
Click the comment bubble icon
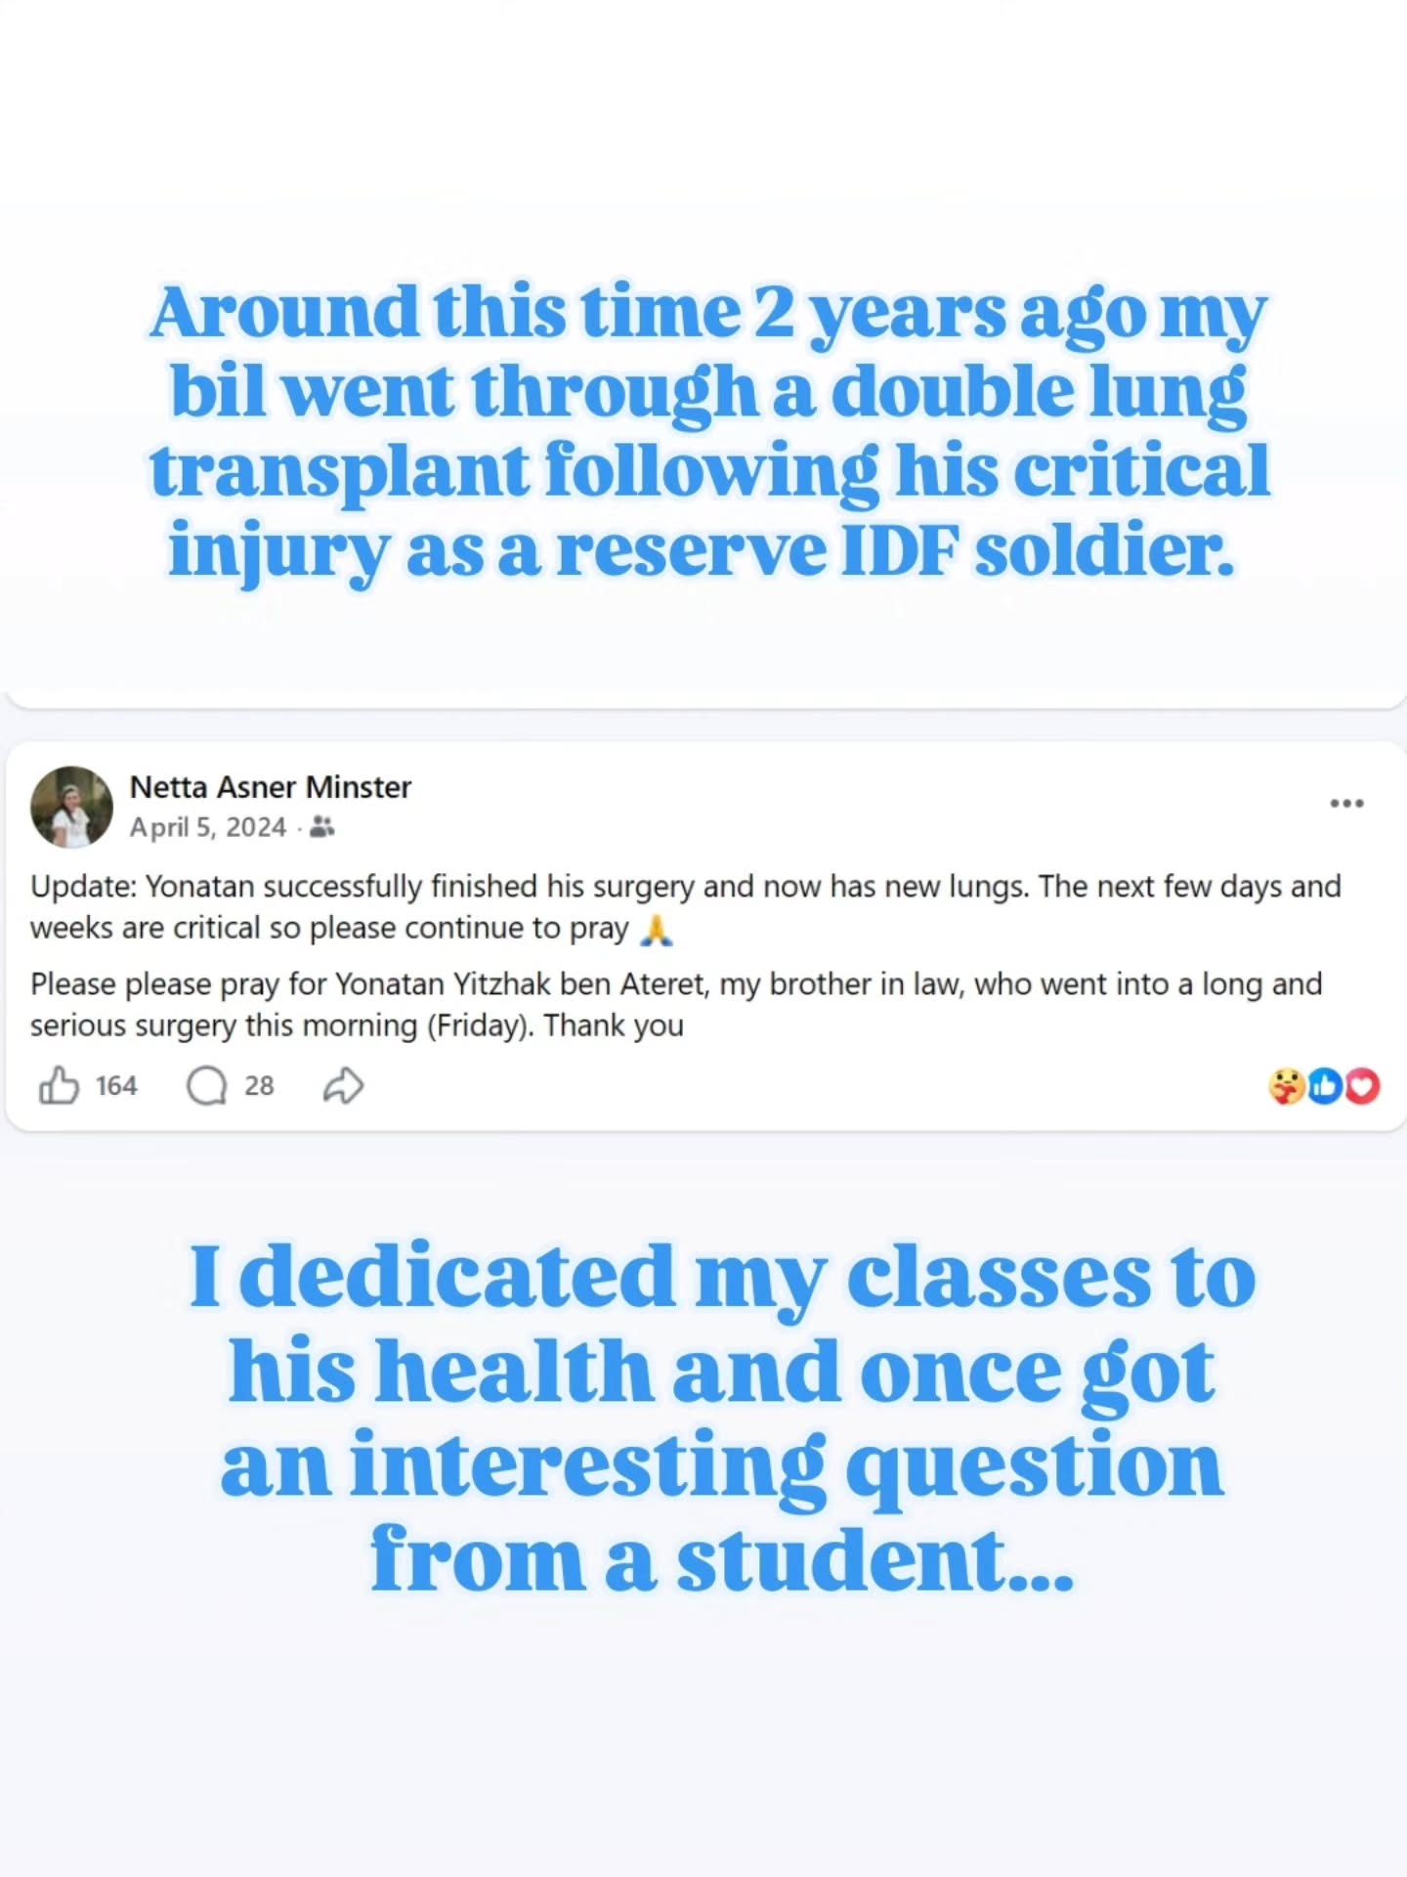click(x=207, y=1084)
